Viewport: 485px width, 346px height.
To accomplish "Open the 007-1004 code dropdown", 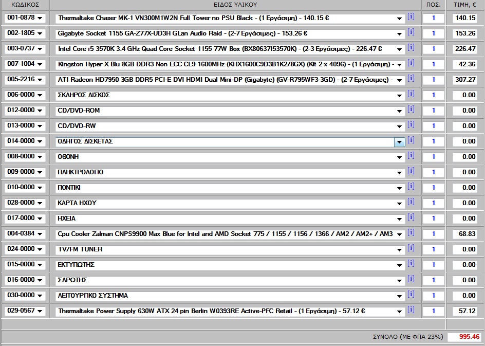I will (x=25, y=64).
